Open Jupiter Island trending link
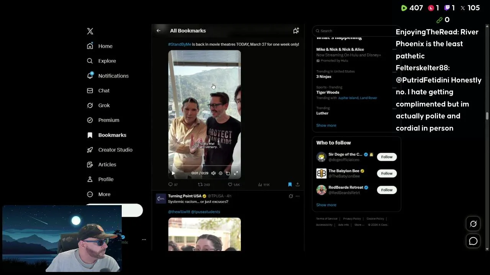Screen dimensions: 490x275 click(348, 98)
